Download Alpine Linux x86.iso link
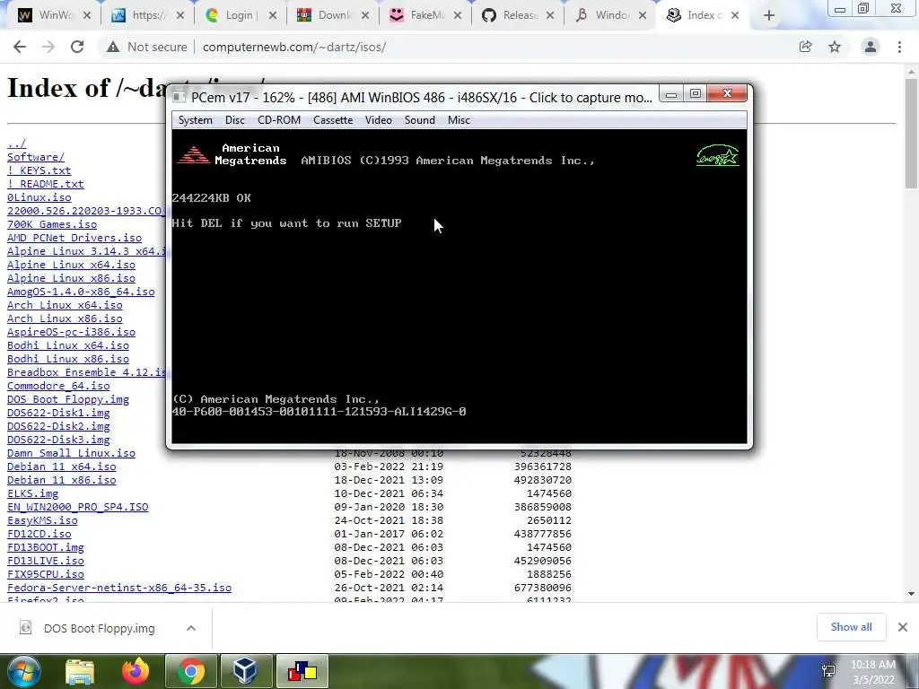The image size is (919, 689). pos(71,278)
